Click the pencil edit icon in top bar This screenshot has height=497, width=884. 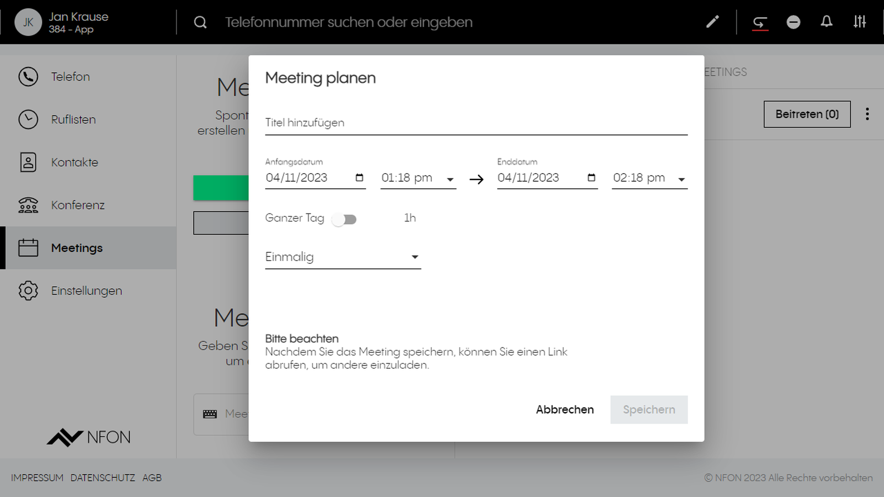click(712, 22)
